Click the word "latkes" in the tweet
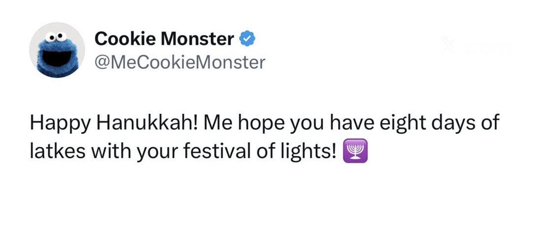The height and width of the screenshot is (252, 554). point(56,151)
